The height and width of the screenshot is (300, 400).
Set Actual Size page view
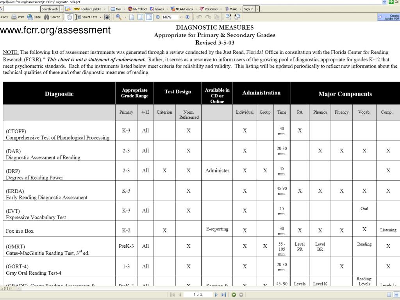point(132,17)
